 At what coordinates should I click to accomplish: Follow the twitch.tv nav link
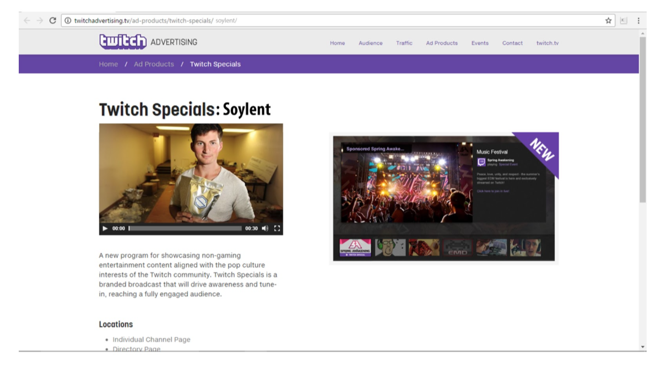[548, 43]
